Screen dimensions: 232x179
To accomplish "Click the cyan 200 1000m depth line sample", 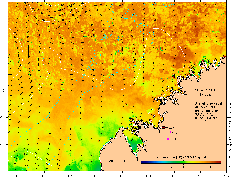I will tap(113, 164).
